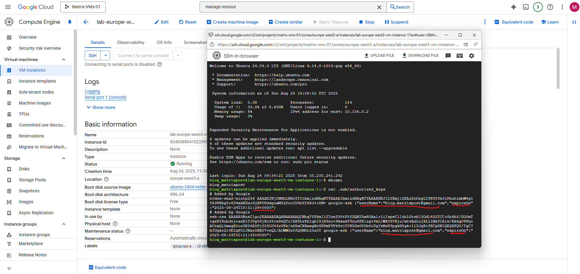This screenshot has height=274, width=580.
Task: Activate Cloud Shell terminal icon
Action: tap(526, 7)
